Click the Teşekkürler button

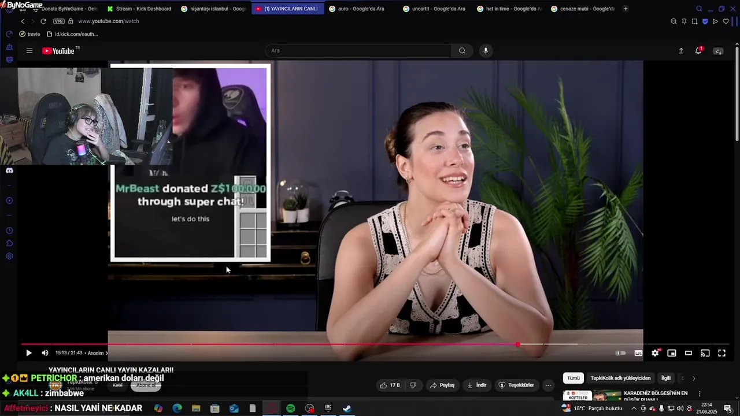516,385
